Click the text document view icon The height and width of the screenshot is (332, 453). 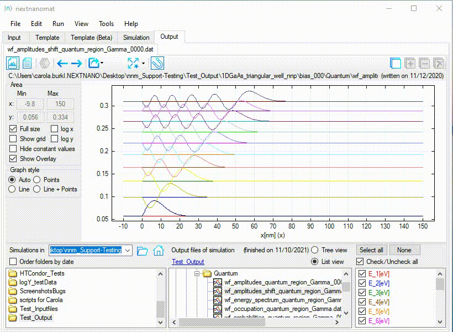coord(27,63)
